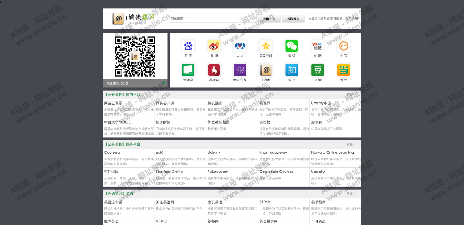Screen dimensions: 464x225
Task: Open the QQ空间 star icon
Action: [x=265, y=46]
